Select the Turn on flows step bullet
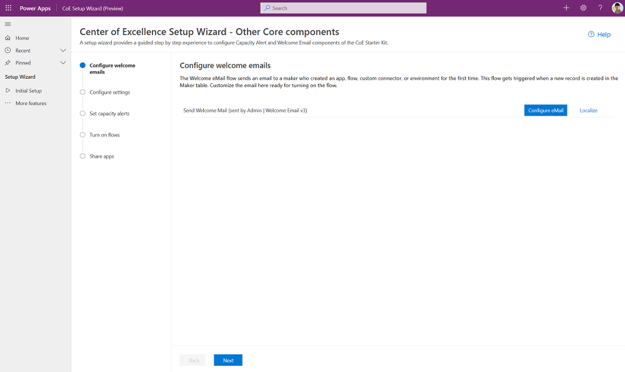The width and height of the screenshot is (625, 372). pos(82,135)
